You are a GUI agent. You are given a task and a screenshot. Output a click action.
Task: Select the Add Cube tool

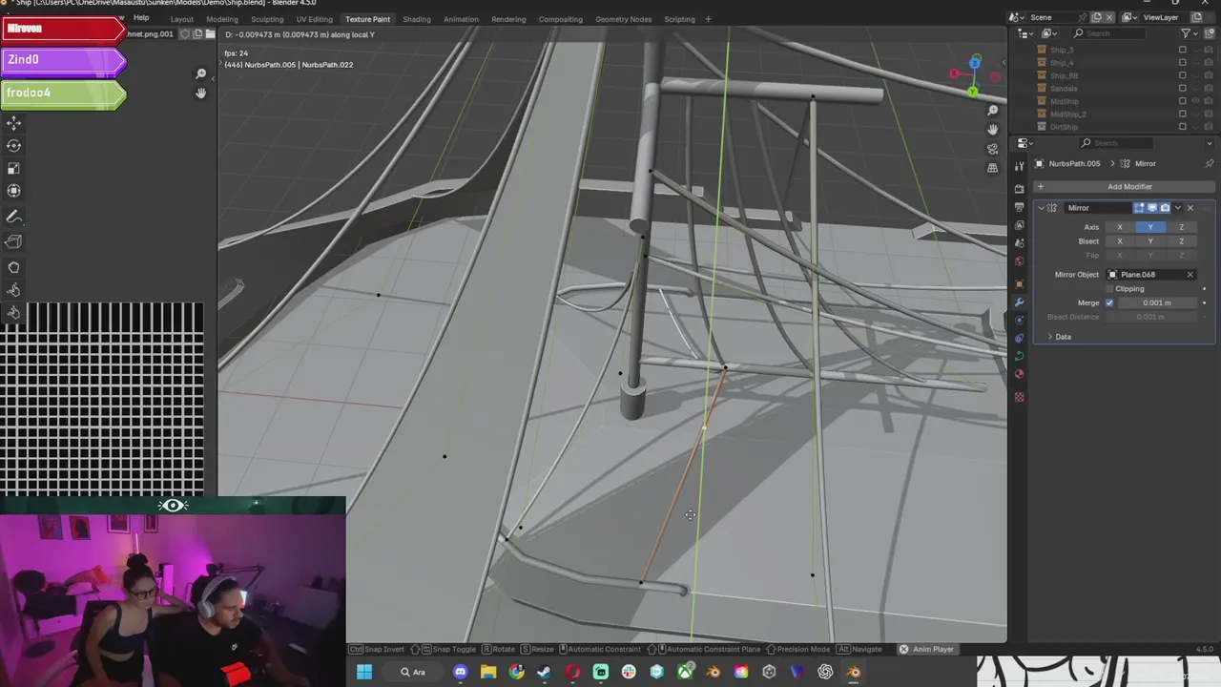tap(14, 241)
